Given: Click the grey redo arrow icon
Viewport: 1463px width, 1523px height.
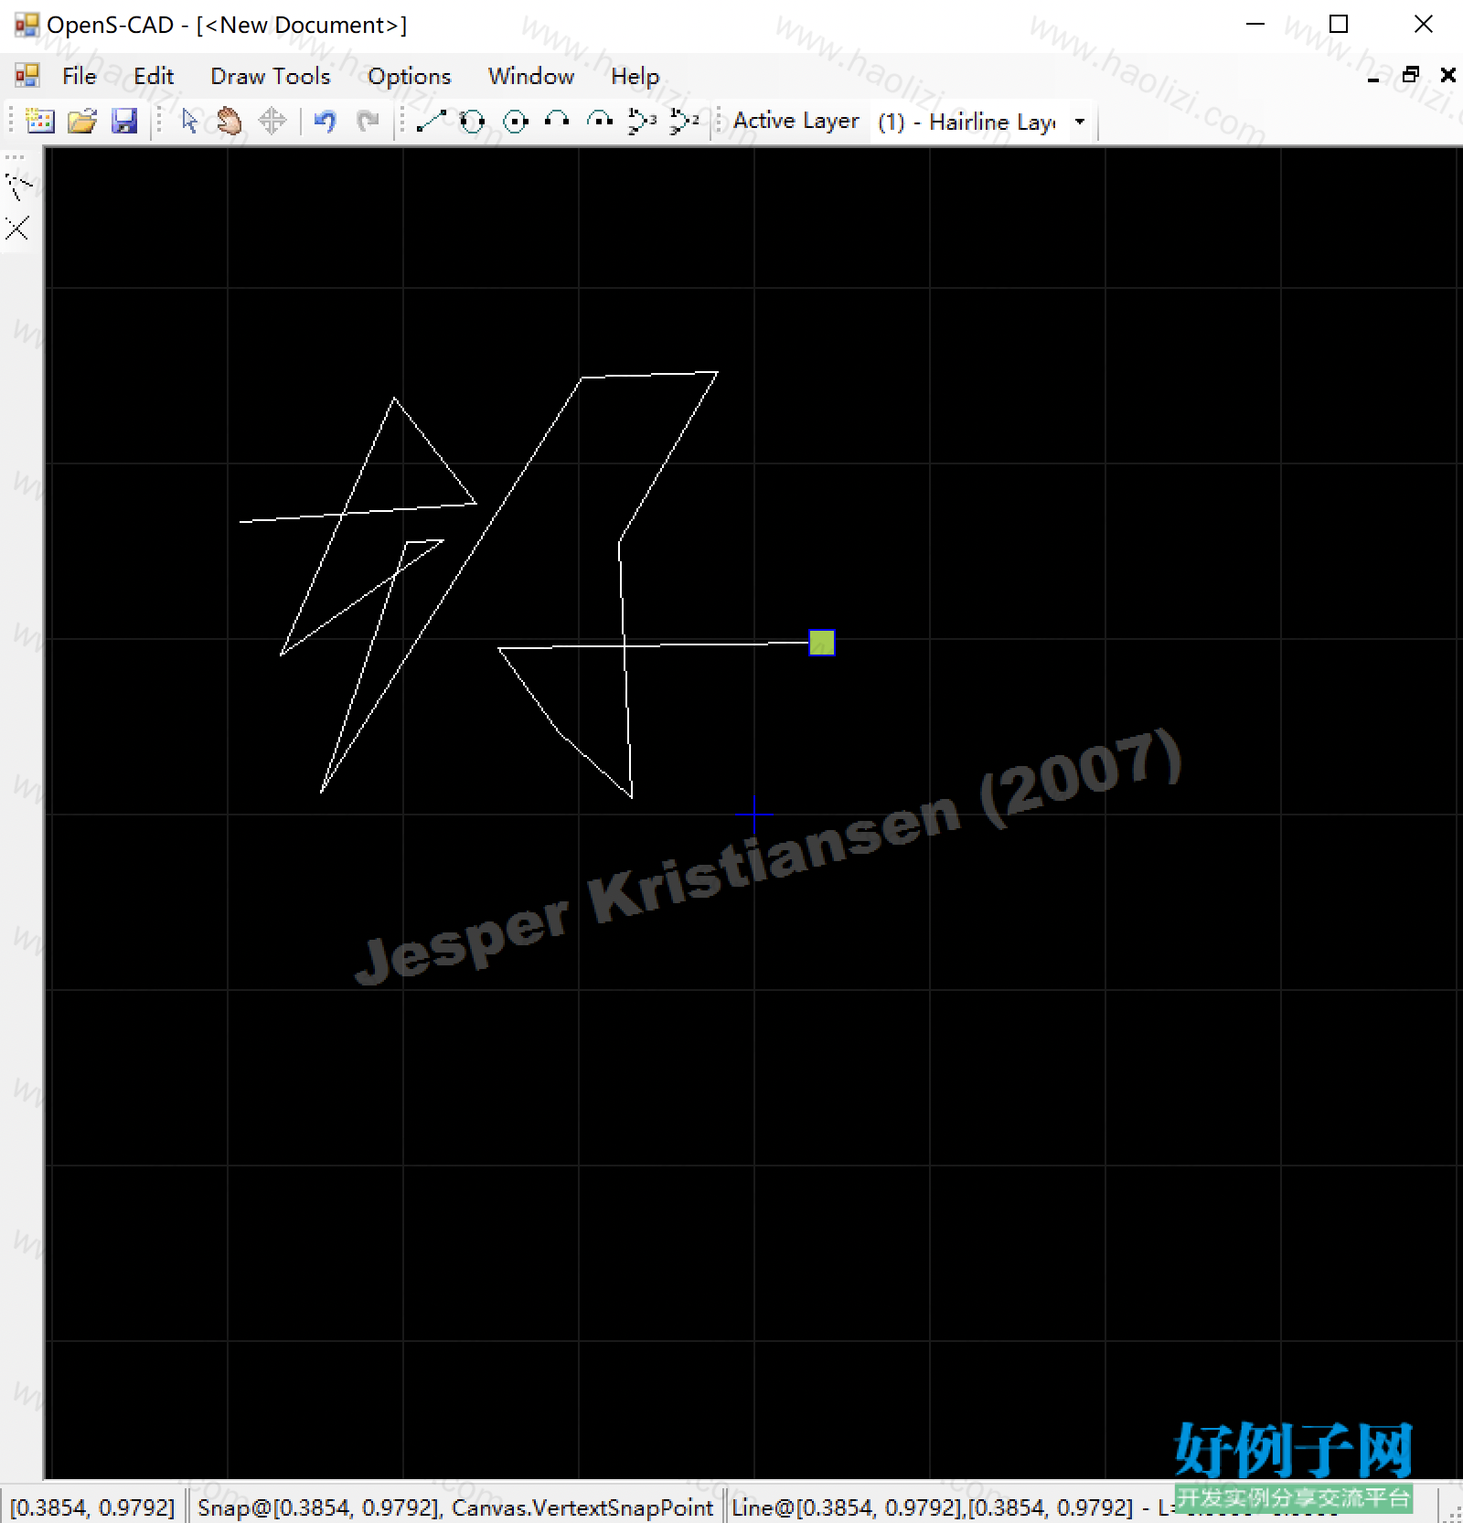Looking at the screenshot, I should coord(368,121).
